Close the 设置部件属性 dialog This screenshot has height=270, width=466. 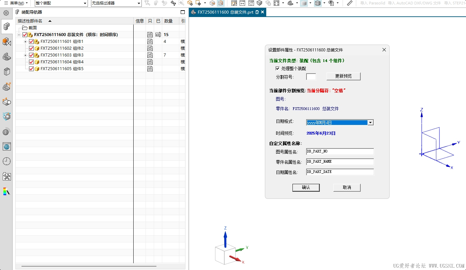[x=384, y=50]
